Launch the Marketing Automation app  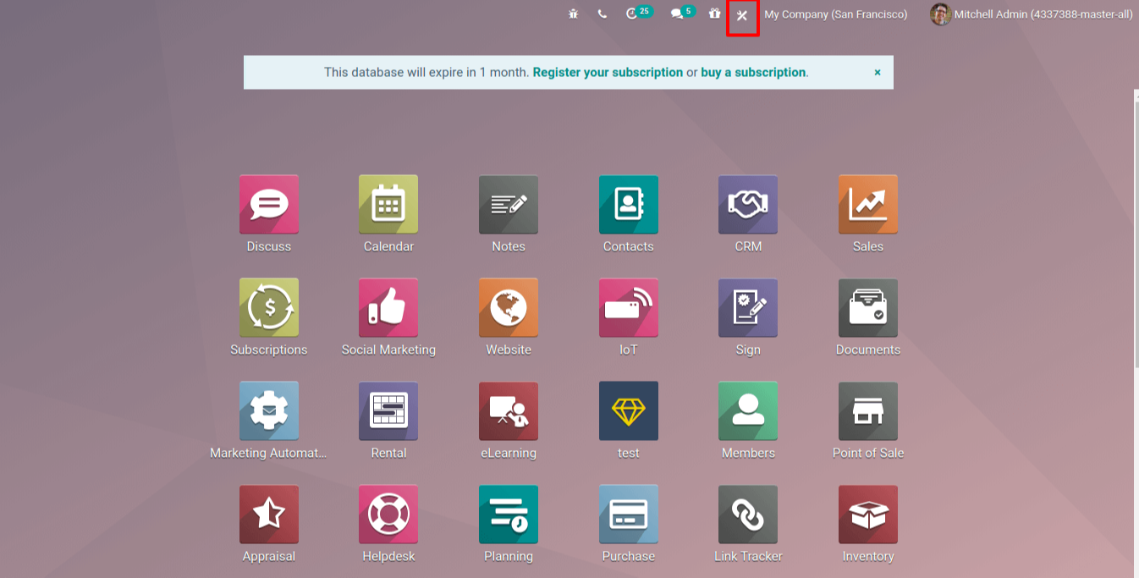pos(269,411)
